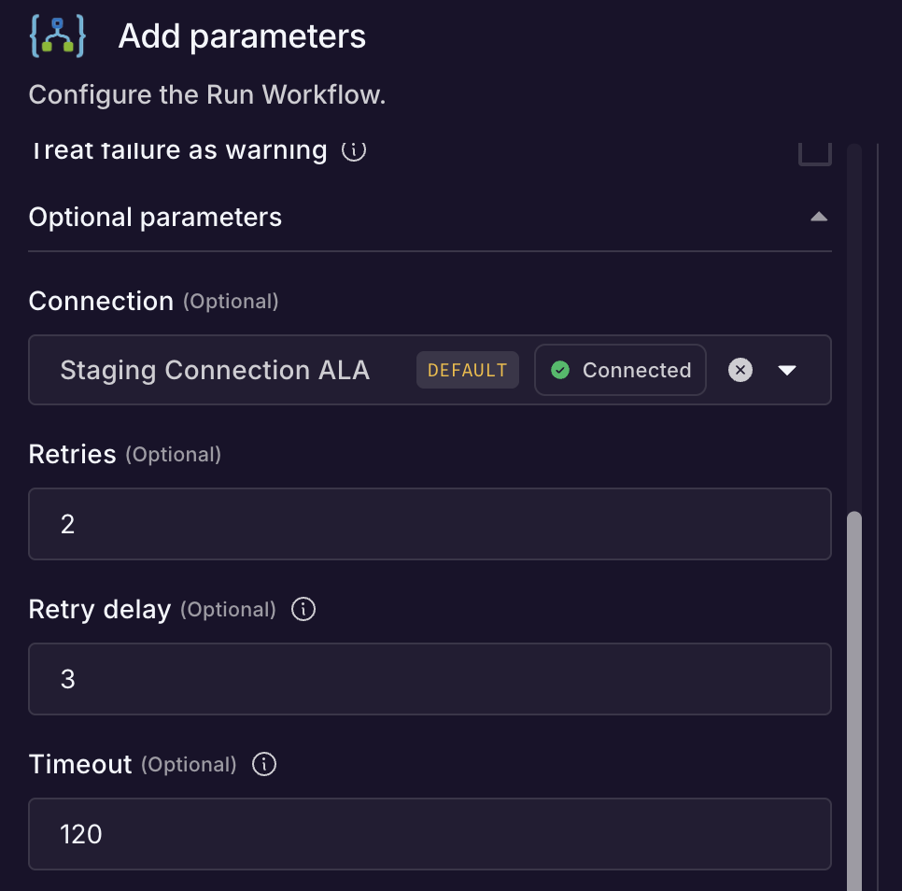Viewport: 902px width, 891px height.
Task: Click the right-side scrollbar thumb
Action: [853, 700]
